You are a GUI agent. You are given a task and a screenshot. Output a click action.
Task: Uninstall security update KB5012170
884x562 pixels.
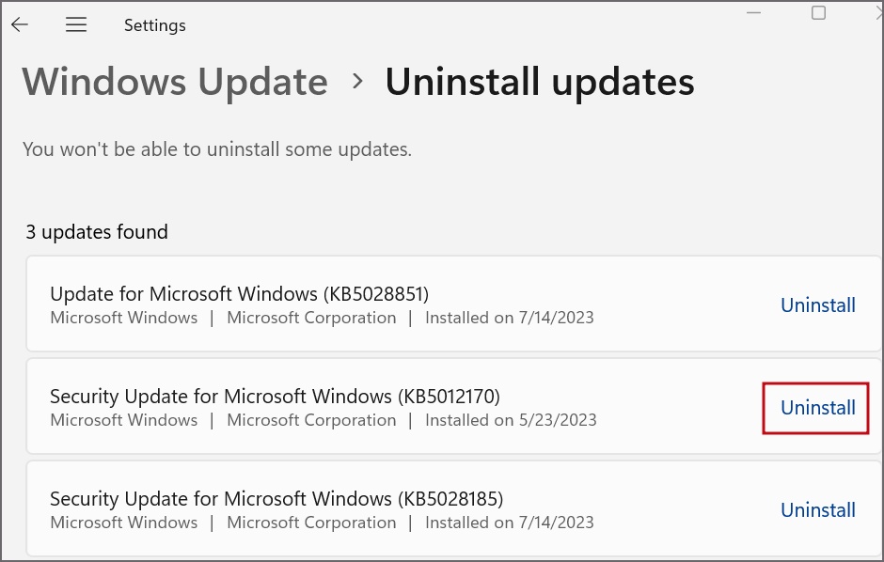click(x=818, y=408)
